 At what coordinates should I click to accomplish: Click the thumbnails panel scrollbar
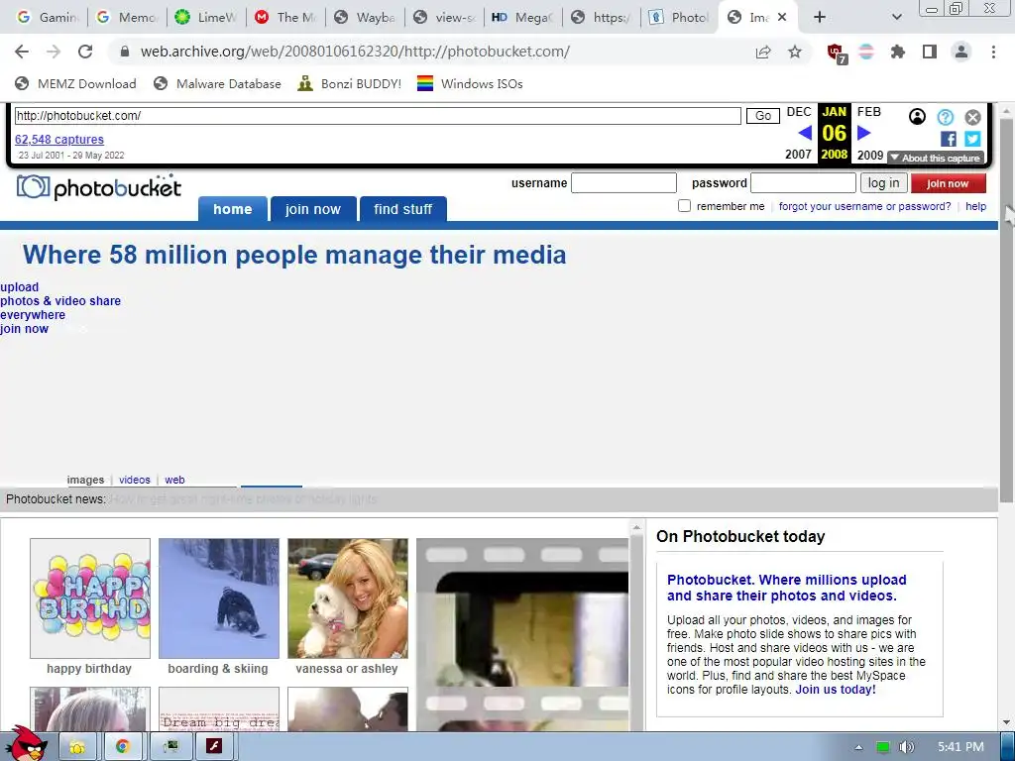636,631
